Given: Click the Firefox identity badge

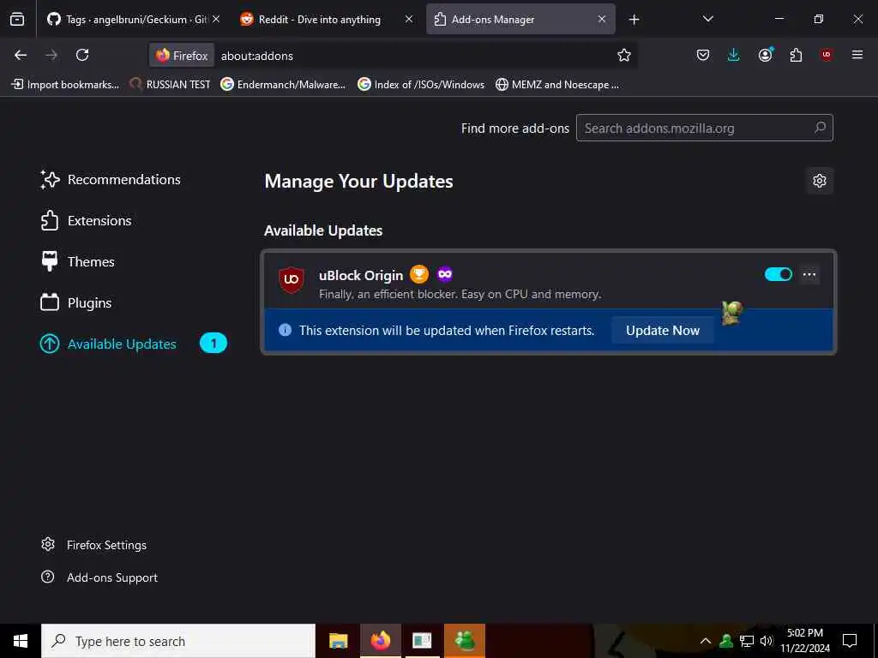Looking at the screenshot, I should click(x=182, y=56).
